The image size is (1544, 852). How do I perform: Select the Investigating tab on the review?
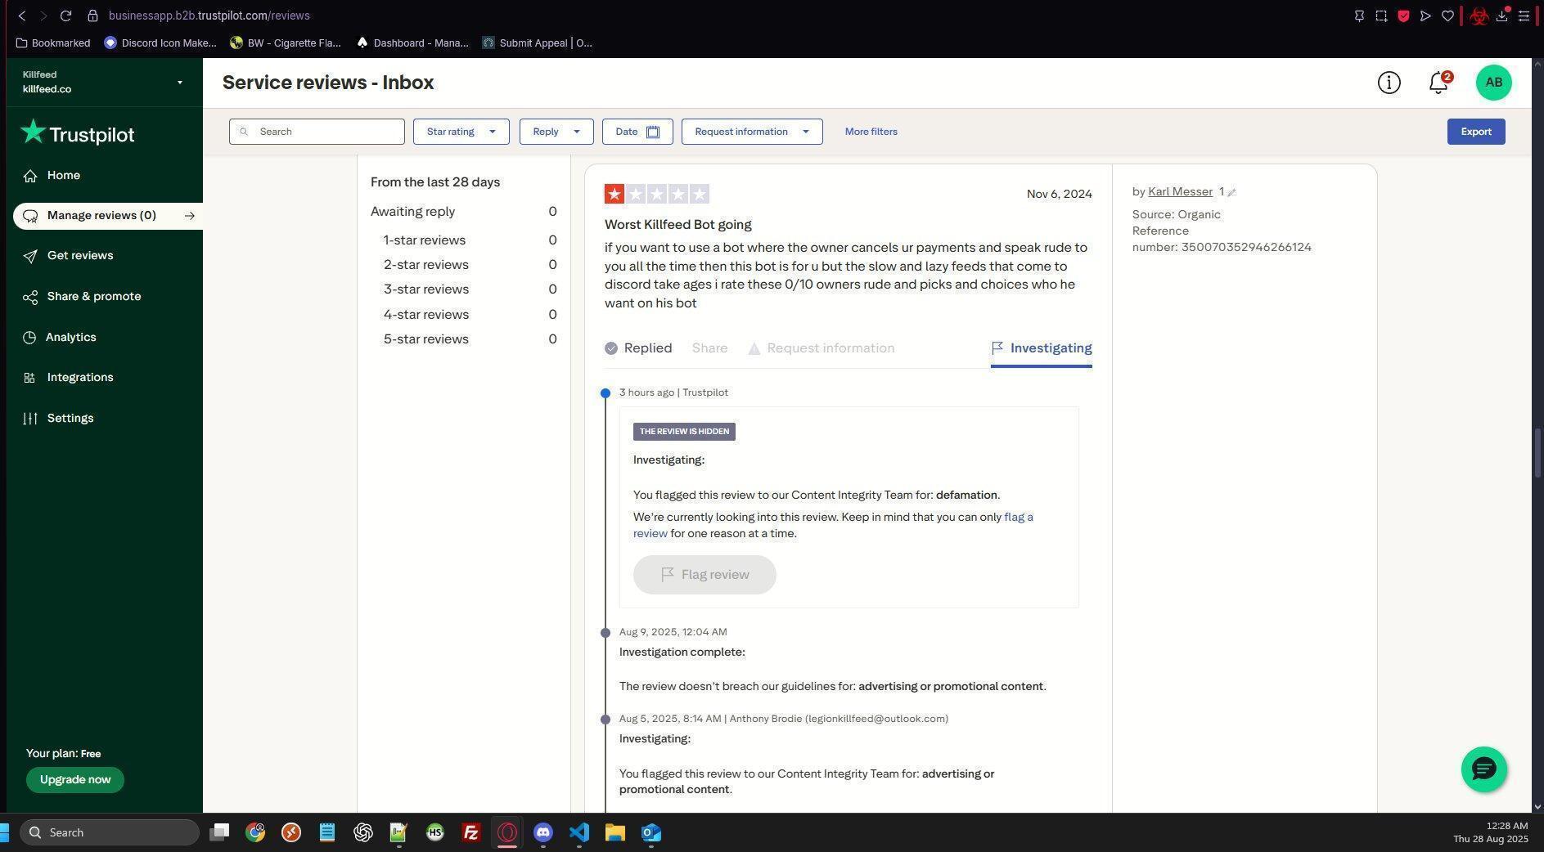[x=1041, y=348]
